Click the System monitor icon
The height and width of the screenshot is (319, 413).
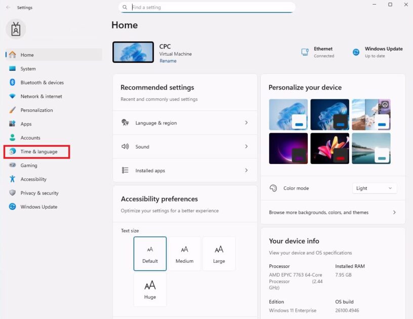coord(12,68)
